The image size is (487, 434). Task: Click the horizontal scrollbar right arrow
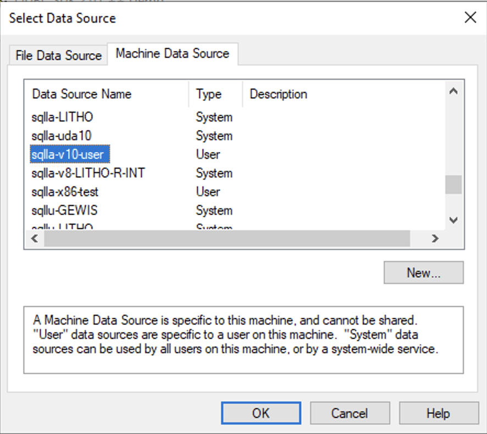[435, 238]
